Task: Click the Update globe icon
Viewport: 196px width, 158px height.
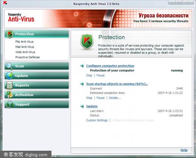Action: (10, 76)
